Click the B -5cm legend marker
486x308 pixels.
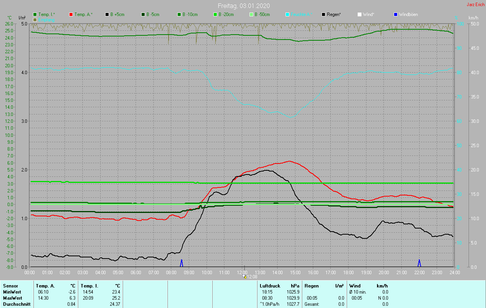pyautogui.click(x=144, y=14)
